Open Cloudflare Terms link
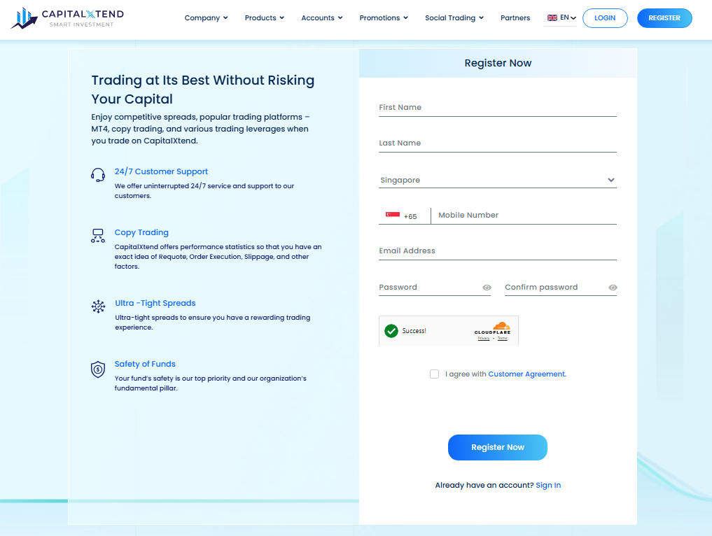The height and width of the screenshot is (536, 712). 502,338
